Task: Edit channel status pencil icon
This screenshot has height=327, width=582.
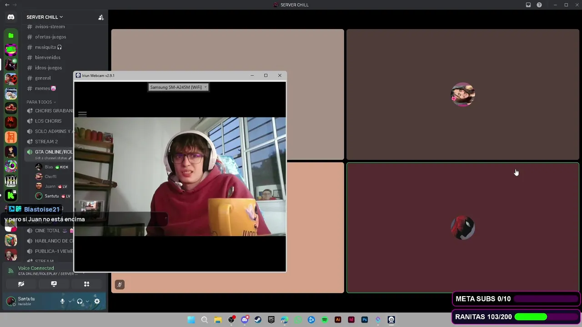Action: coord(70,158)
